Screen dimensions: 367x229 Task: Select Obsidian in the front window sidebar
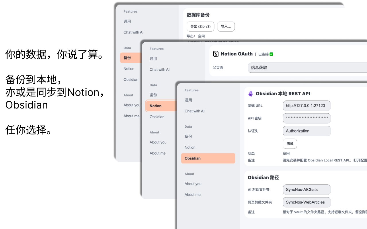(x=208, y=158)
